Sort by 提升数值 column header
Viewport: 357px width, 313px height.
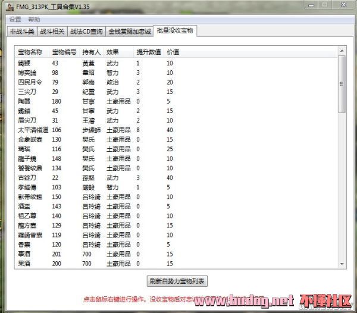[148, 52]
